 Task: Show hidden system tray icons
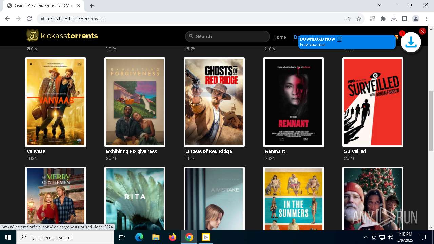point(366,237)
